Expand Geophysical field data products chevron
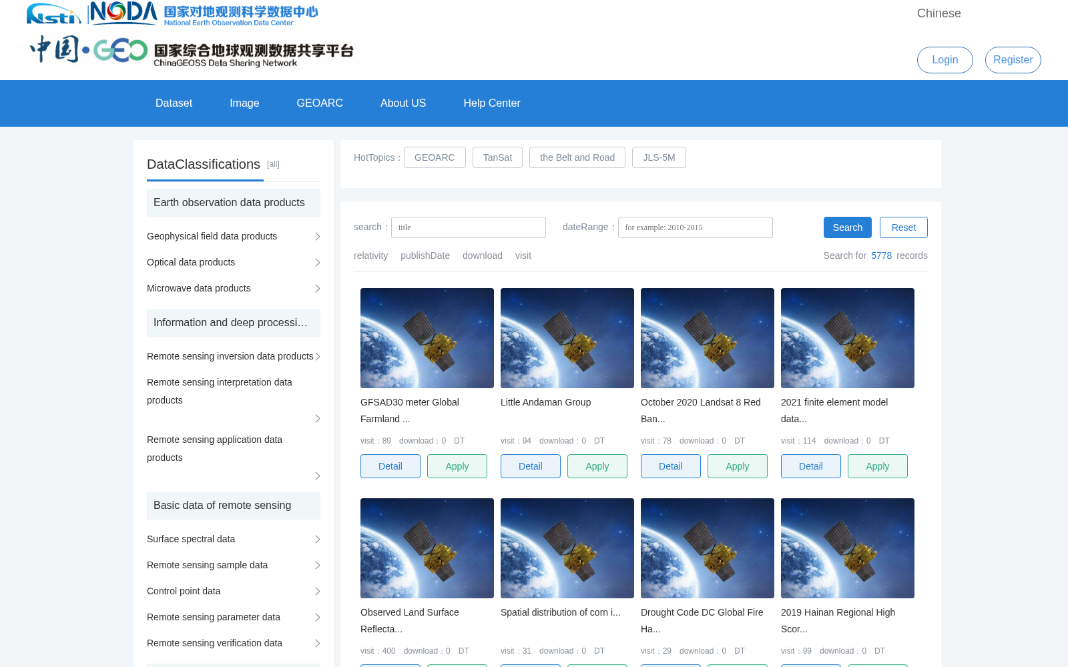The image size is (1068, 667). (x=318, y=237)
